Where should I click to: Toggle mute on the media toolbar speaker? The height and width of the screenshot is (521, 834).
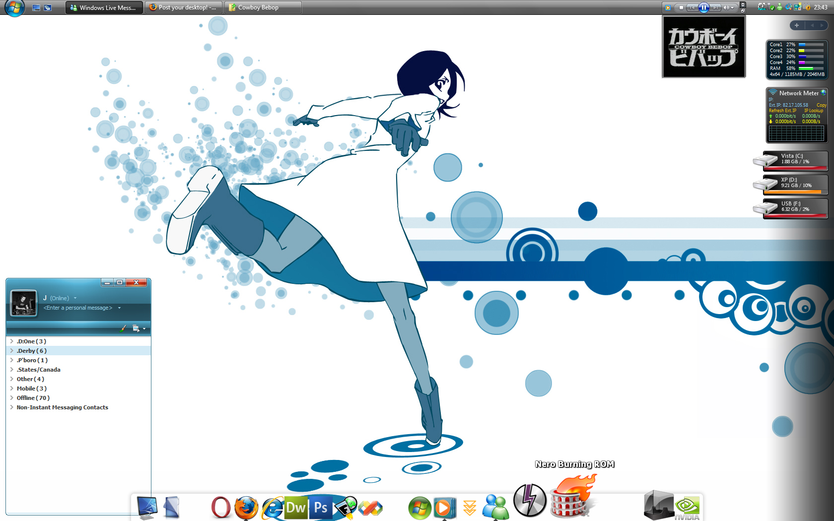(x=726, y=7)
